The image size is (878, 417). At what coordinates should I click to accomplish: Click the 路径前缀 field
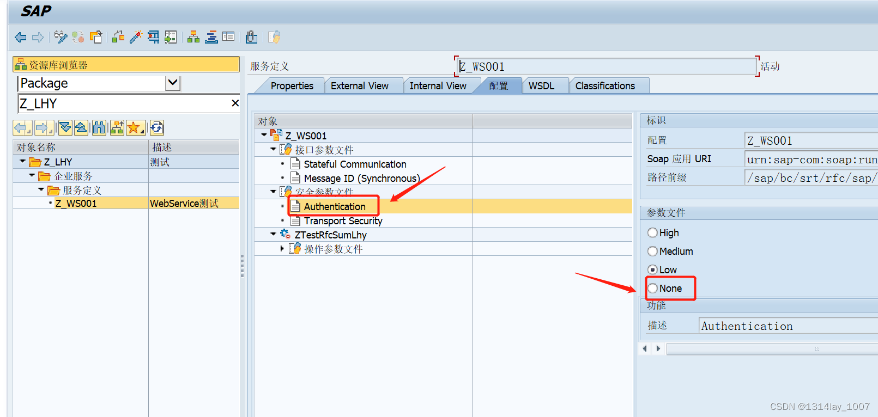(x=811, y=177)
